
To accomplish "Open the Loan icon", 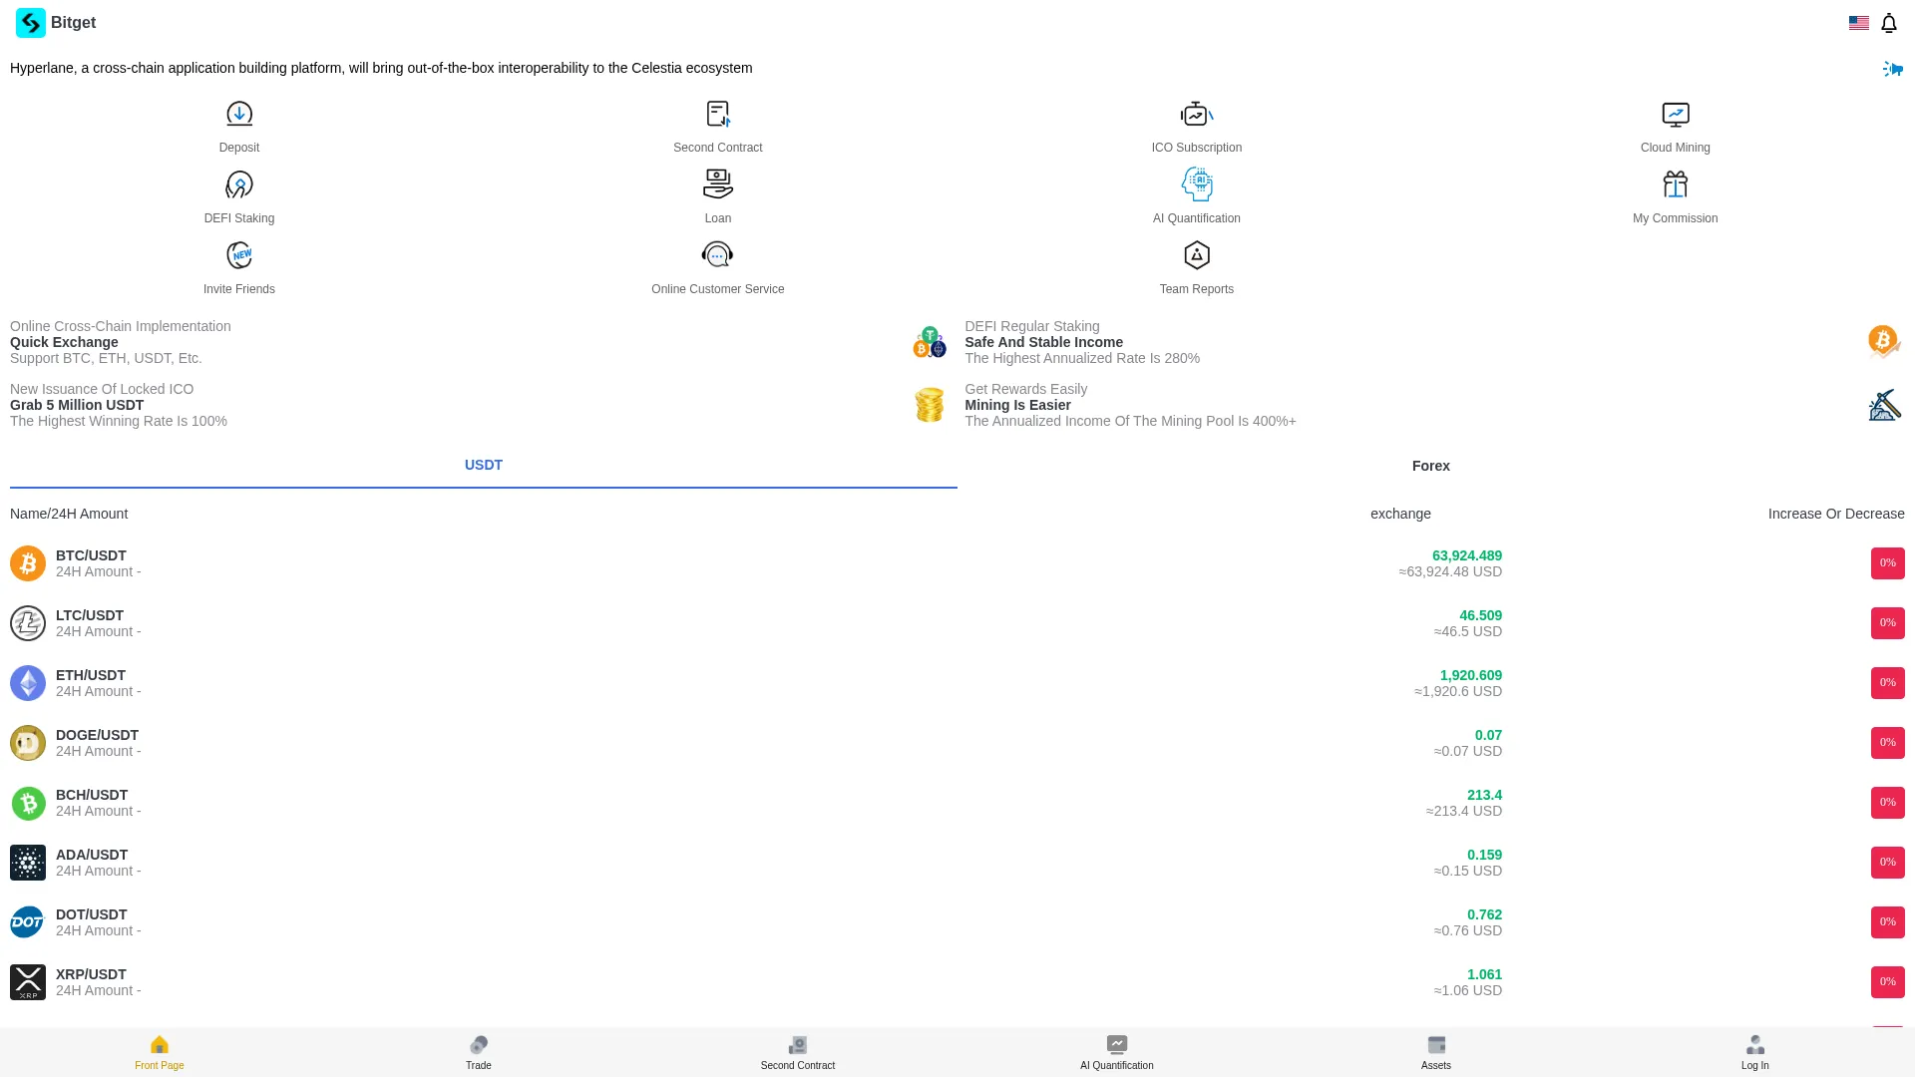I will (718, 184).
